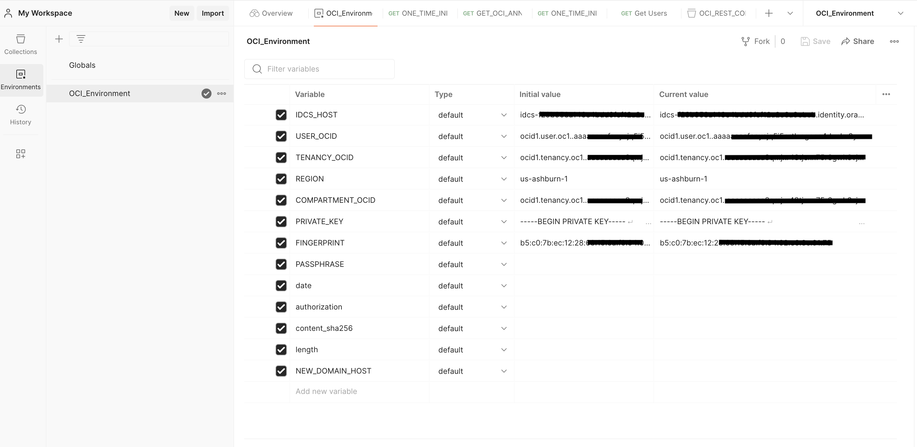Click the configure workspace sidebar grid icon
This screenshot has width=917, height=447.
21,154
